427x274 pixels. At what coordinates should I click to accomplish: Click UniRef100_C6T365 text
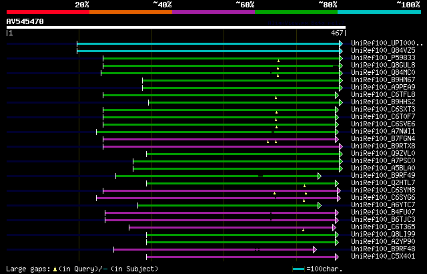[383, 227]
